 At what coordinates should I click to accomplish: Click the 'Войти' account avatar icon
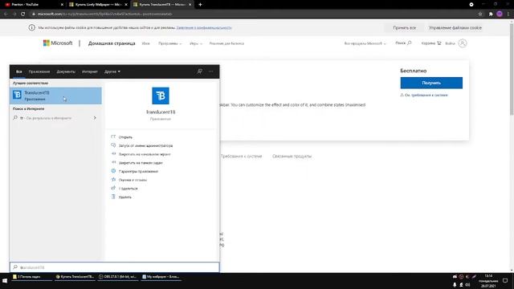click(463, 43)
